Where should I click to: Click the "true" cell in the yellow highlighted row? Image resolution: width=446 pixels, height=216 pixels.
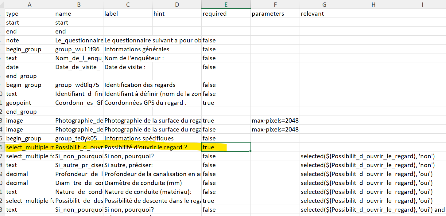226,147
